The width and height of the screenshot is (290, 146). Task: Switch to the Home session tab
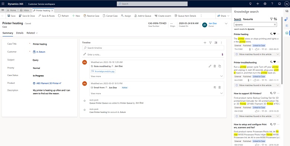click(x=12, y=10)
